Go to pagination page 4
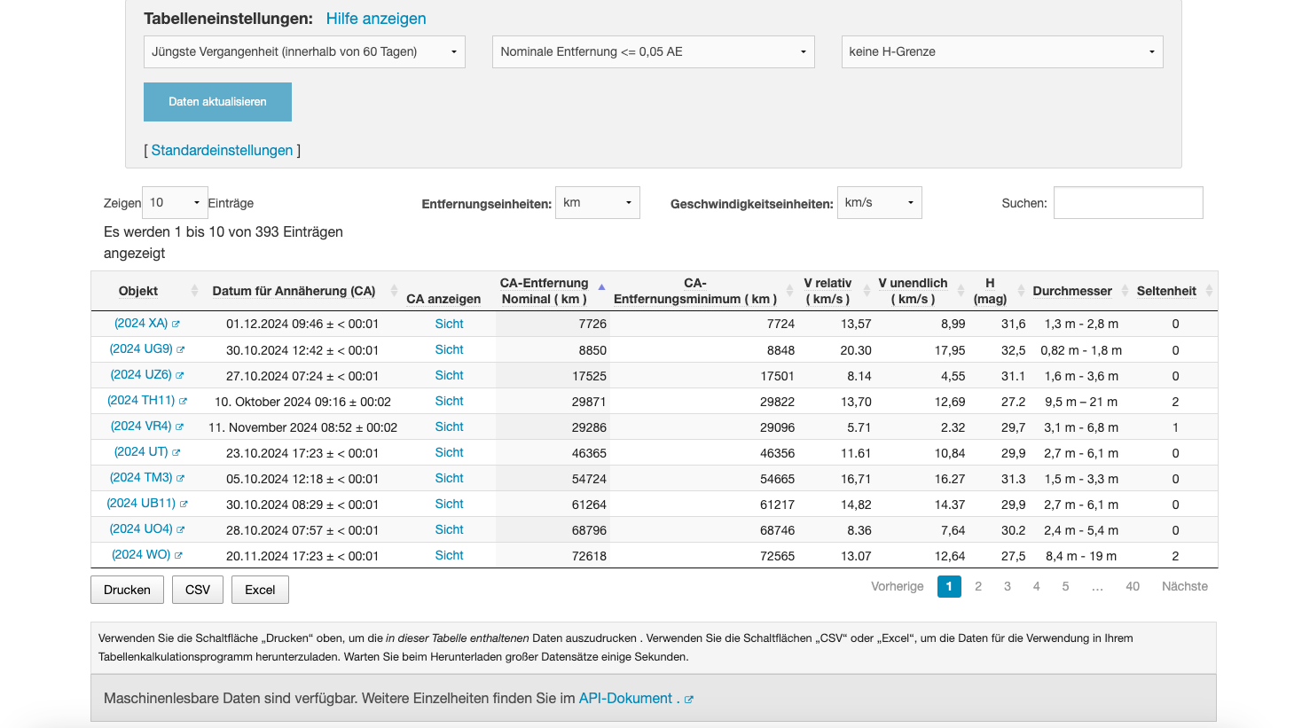Screen dimensions: 1294x728 click(1036, 586)
